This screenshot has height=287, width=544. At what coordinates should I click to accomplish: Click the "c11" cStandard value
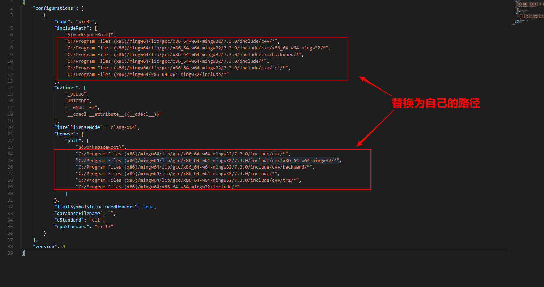(96, 220)
